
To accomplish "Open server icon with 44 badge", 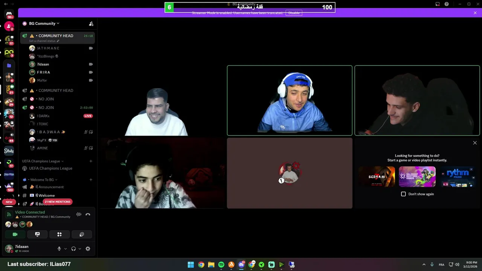I will click(x=9, y=137).
